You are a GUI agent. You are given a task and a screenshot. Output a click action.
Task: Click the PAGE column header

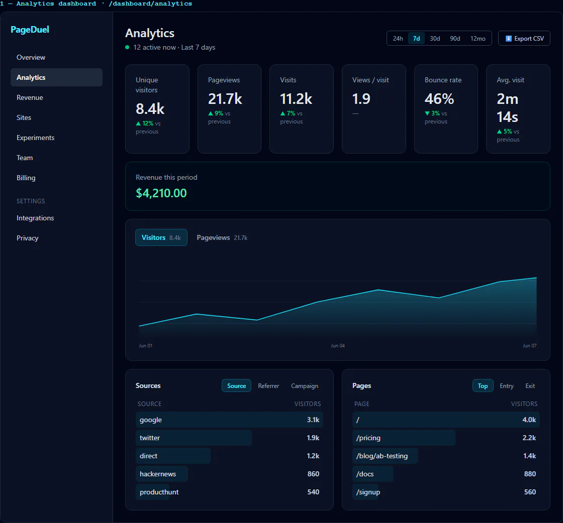[361, 404]
